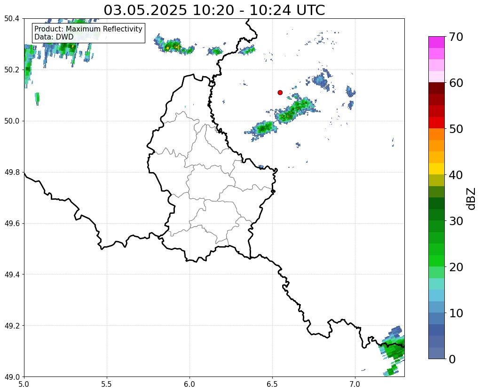481x392 pixels.
Task: Click the title text 03.05.2025 10:20 - 10:24 UTC
Action: point(214,10)
